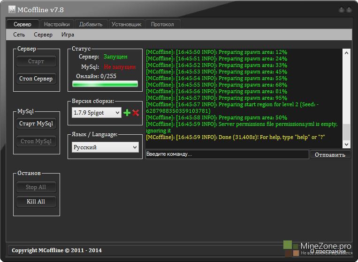This screenshot has height=262, width=358.
Task: Select the Установщик tab
Action: click(127, 24)
